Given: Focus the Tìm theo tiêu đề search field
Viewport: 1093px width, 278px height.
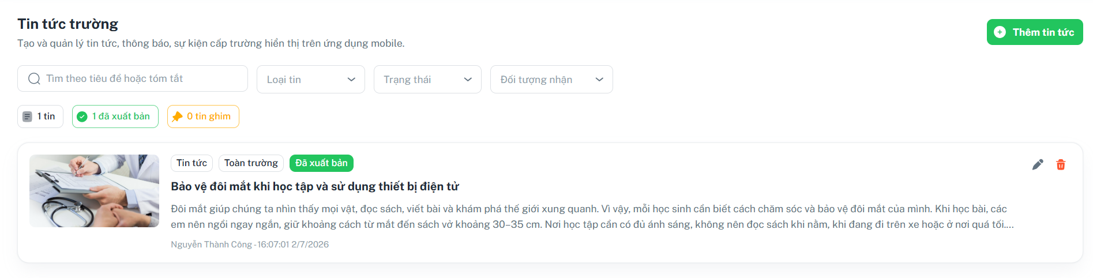Looking at the screenshot, I should pos(133,78).
